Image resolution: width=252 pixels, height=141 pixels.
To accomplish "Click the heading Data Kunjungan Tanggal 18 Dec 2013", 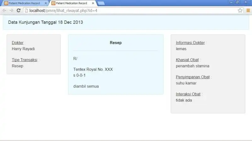I will (45, 22).
